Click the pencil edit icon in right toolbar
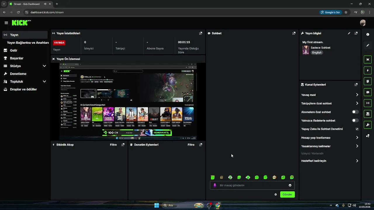The height and width of the screenshot is (210, 374). pyautogui.click(x=368, y=45)
